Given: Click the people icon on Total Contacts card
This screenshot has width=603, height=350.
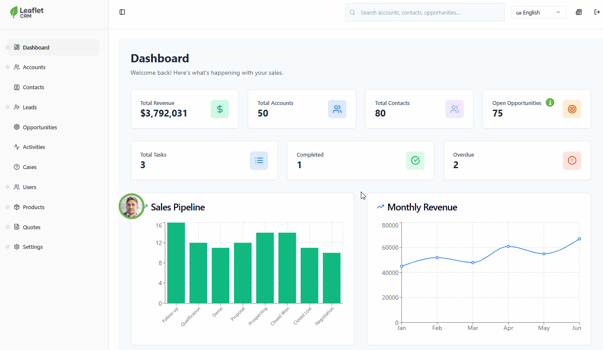Looking at the screenshot, I should tap(454, 109).
